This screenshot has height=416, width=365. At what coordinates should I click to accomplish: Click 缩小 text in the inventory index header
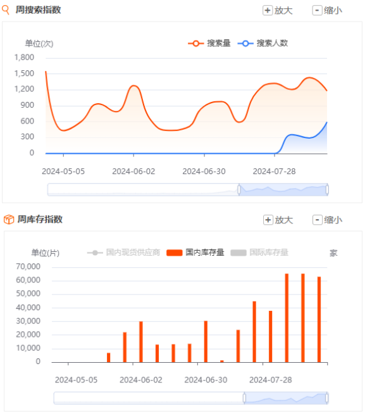[x=333, y=220]
